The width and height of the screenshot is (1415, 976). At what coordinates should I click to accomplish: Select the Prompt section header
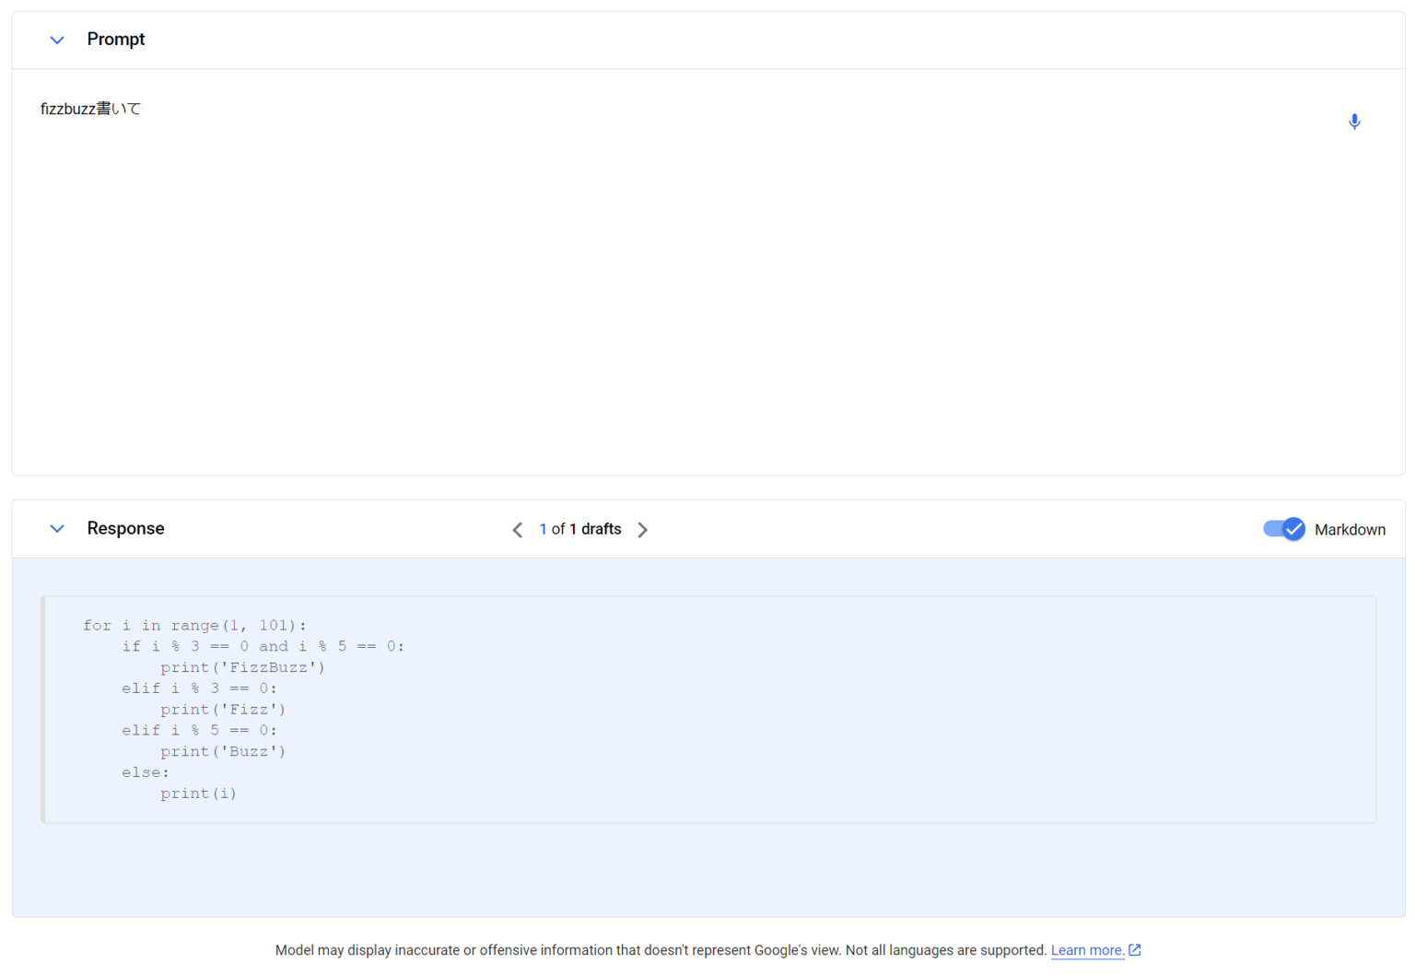tap(115, 39)
